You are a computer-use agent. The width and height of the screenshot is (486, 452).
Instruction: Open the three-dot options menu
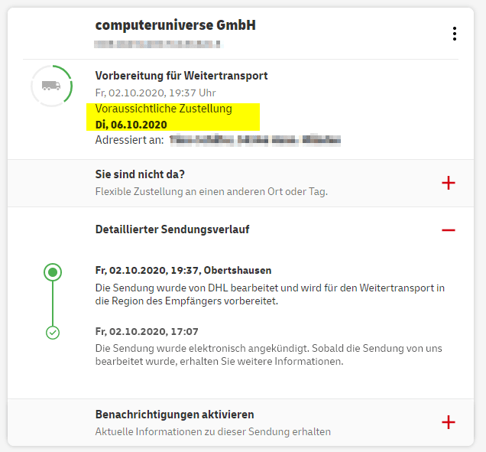[x=455, y=34]
